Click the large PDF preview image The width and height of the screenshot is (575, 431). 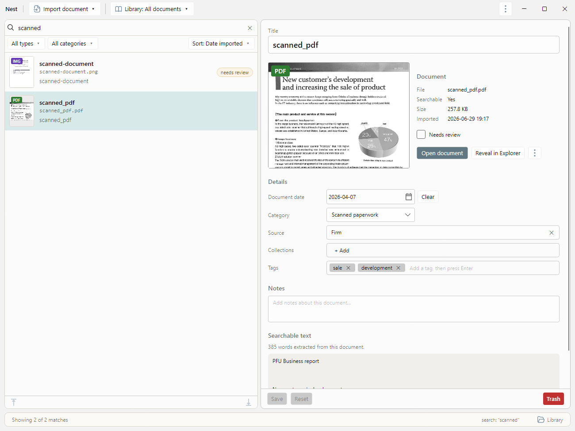coord(339,115)
